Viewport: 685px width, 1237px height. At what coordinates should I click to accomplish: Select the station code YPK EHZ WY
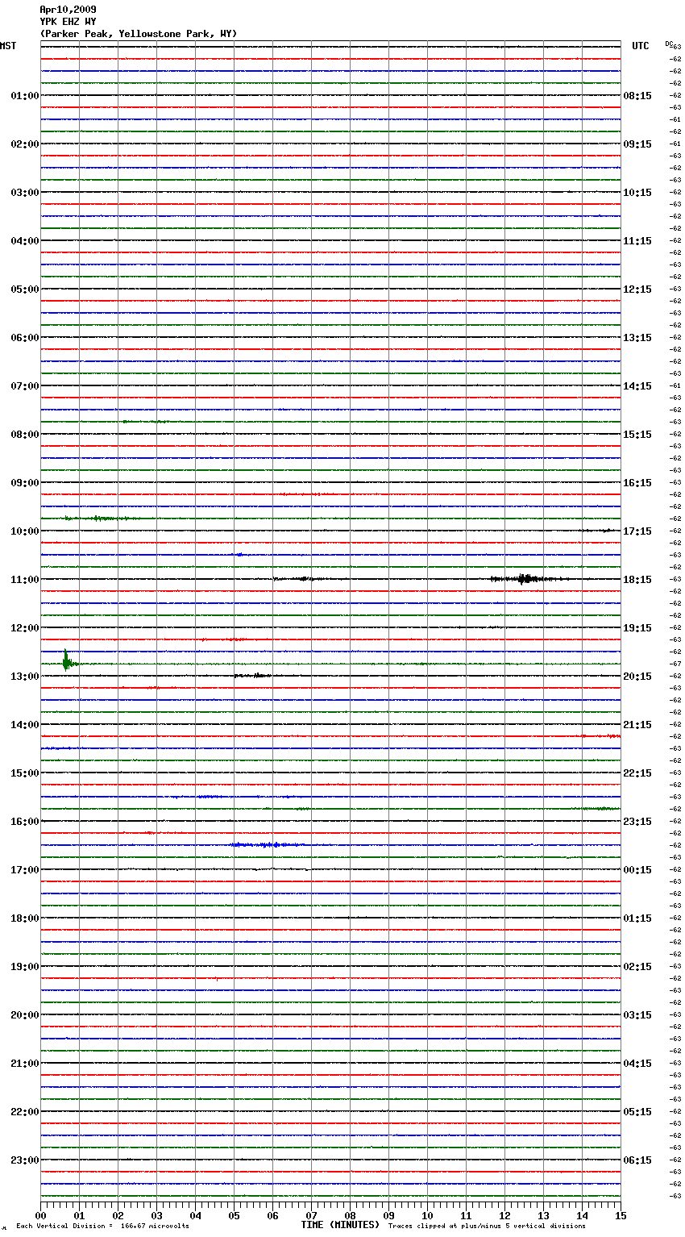[68, 22]
